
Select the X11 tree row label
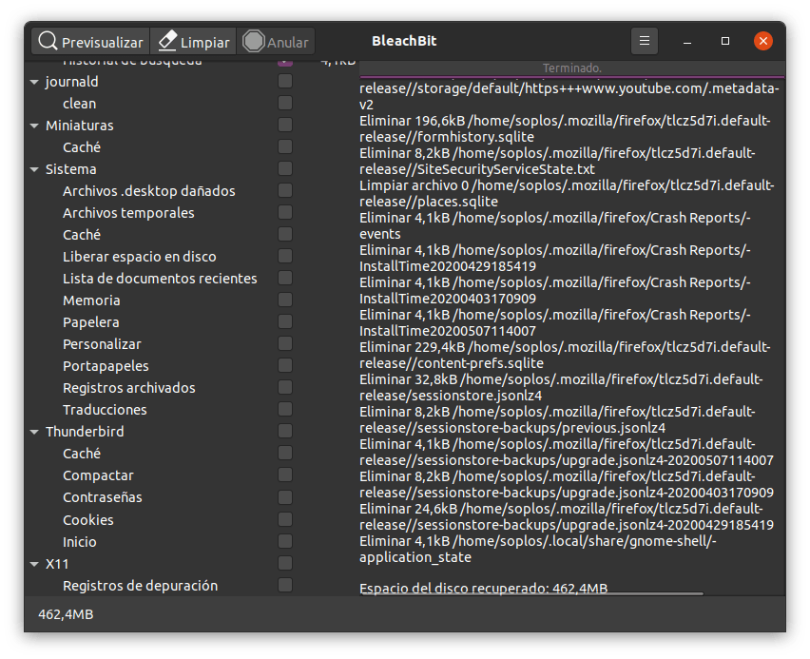point(57,564)
